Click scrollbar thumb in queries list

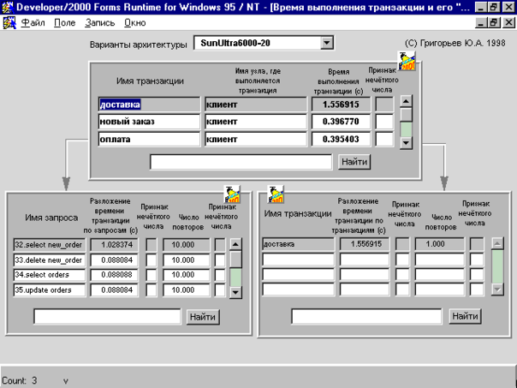click(235, 260)
